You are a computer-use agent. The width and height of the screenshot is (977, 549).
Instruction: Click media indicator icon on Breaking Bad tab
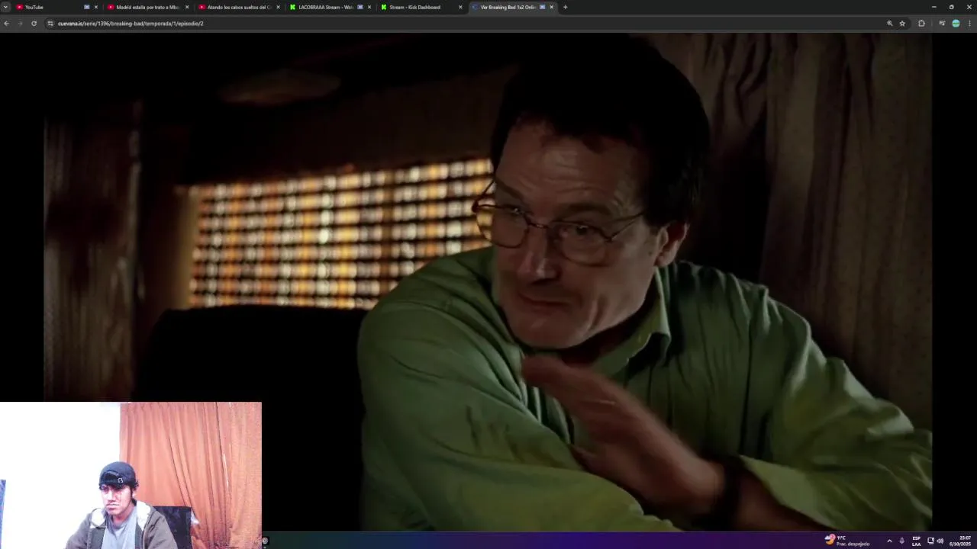click(542, 7)
